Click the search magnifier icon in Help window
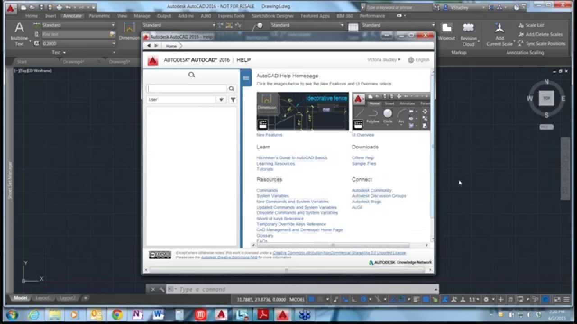 point(231,89)
